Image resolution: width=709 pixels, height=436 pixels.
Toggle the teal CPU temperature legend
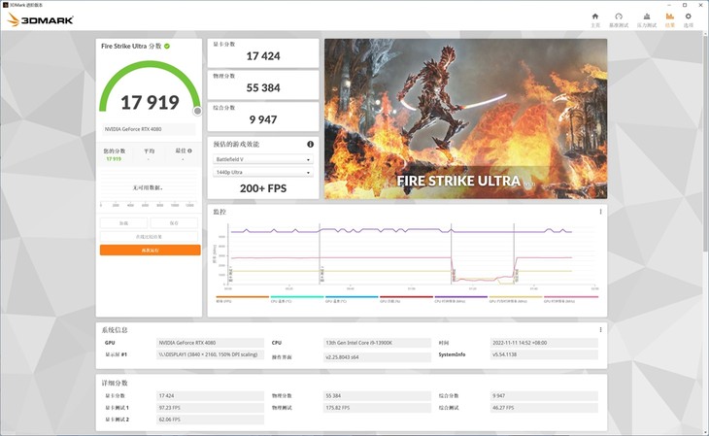point(297,299)
